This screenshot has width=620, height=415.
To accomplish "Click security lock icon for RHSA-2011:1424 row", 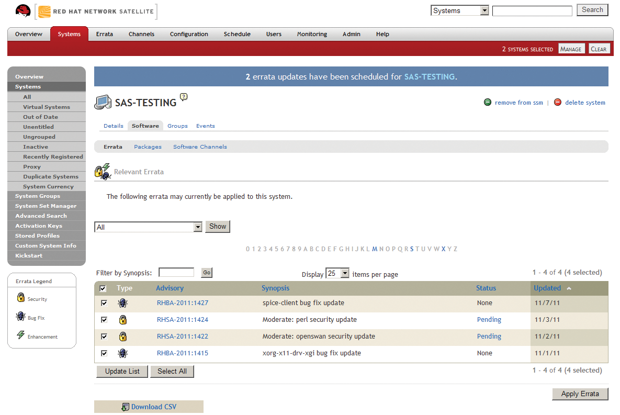I will tap(123, 320).
